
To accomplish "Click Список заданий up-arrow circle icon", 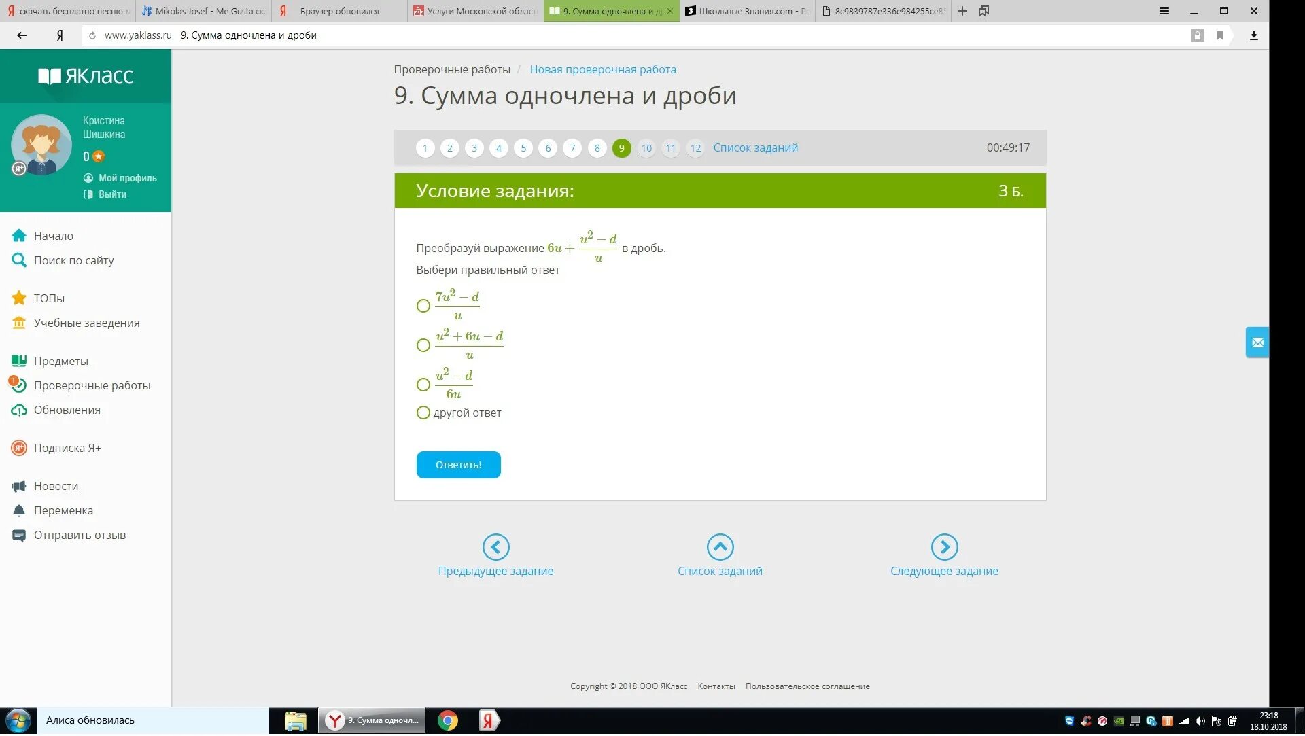I will (x=720, y=547).
